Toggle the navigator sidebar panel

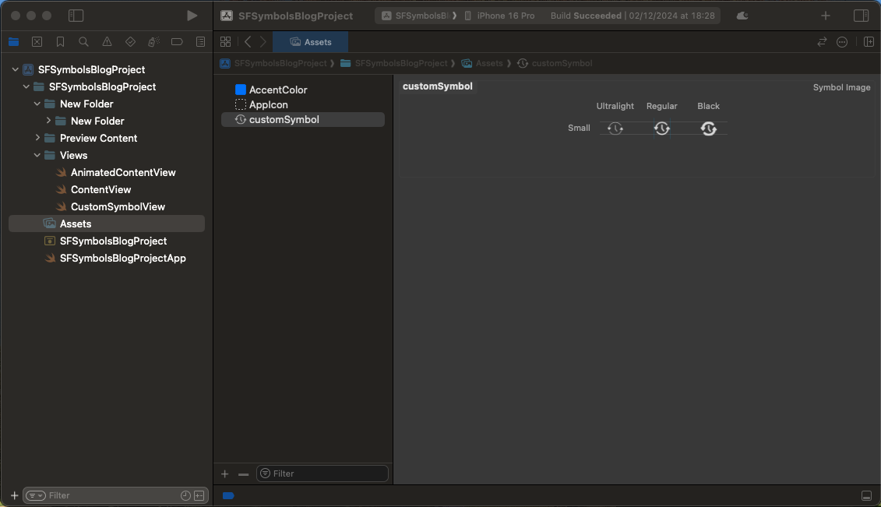coord(76,16)
